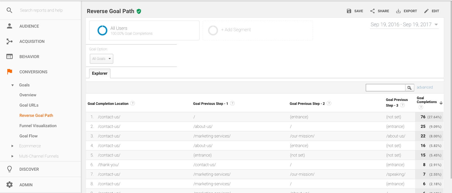Click the Save label
Screen dimensions: 452x193
click(x=359, y=11)
